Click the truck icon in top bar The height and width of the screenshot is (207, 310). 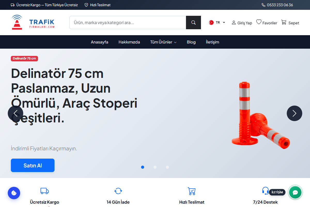13,5
